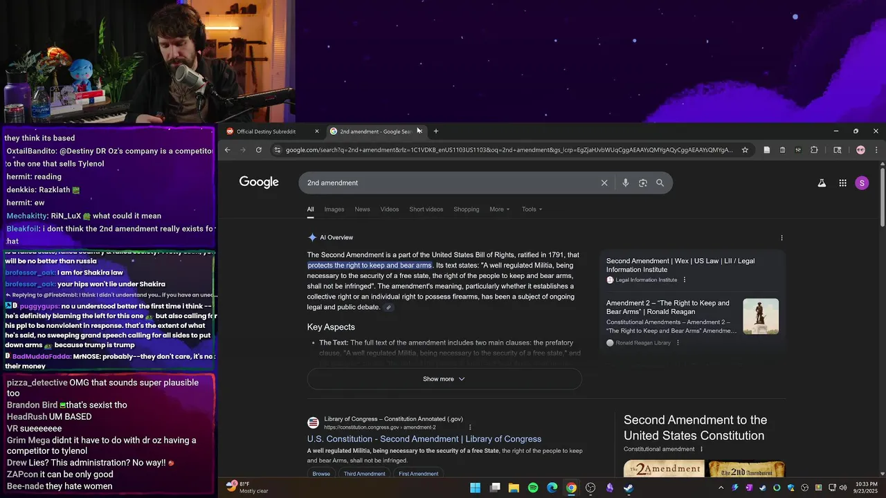Close the Official Destiny Subreddit tab
886x498 pixels.
[317, 131]
